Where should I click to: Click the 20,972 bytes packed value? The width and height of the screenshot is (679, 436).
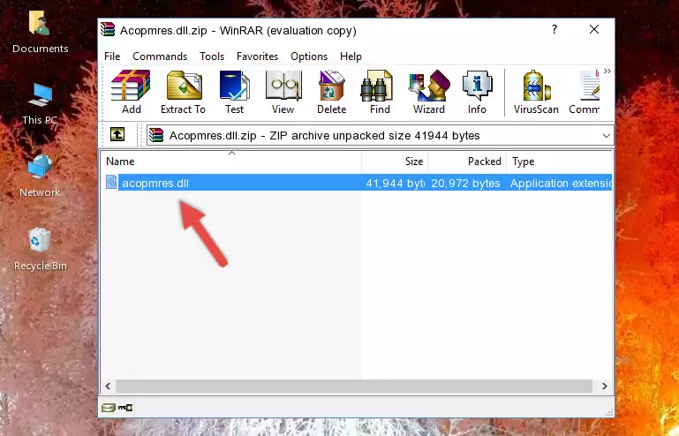pyautogui.click(x=465, y=184)
